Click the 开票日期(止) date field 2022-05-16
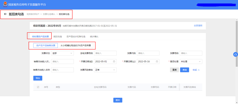 [x=148, y=61]
